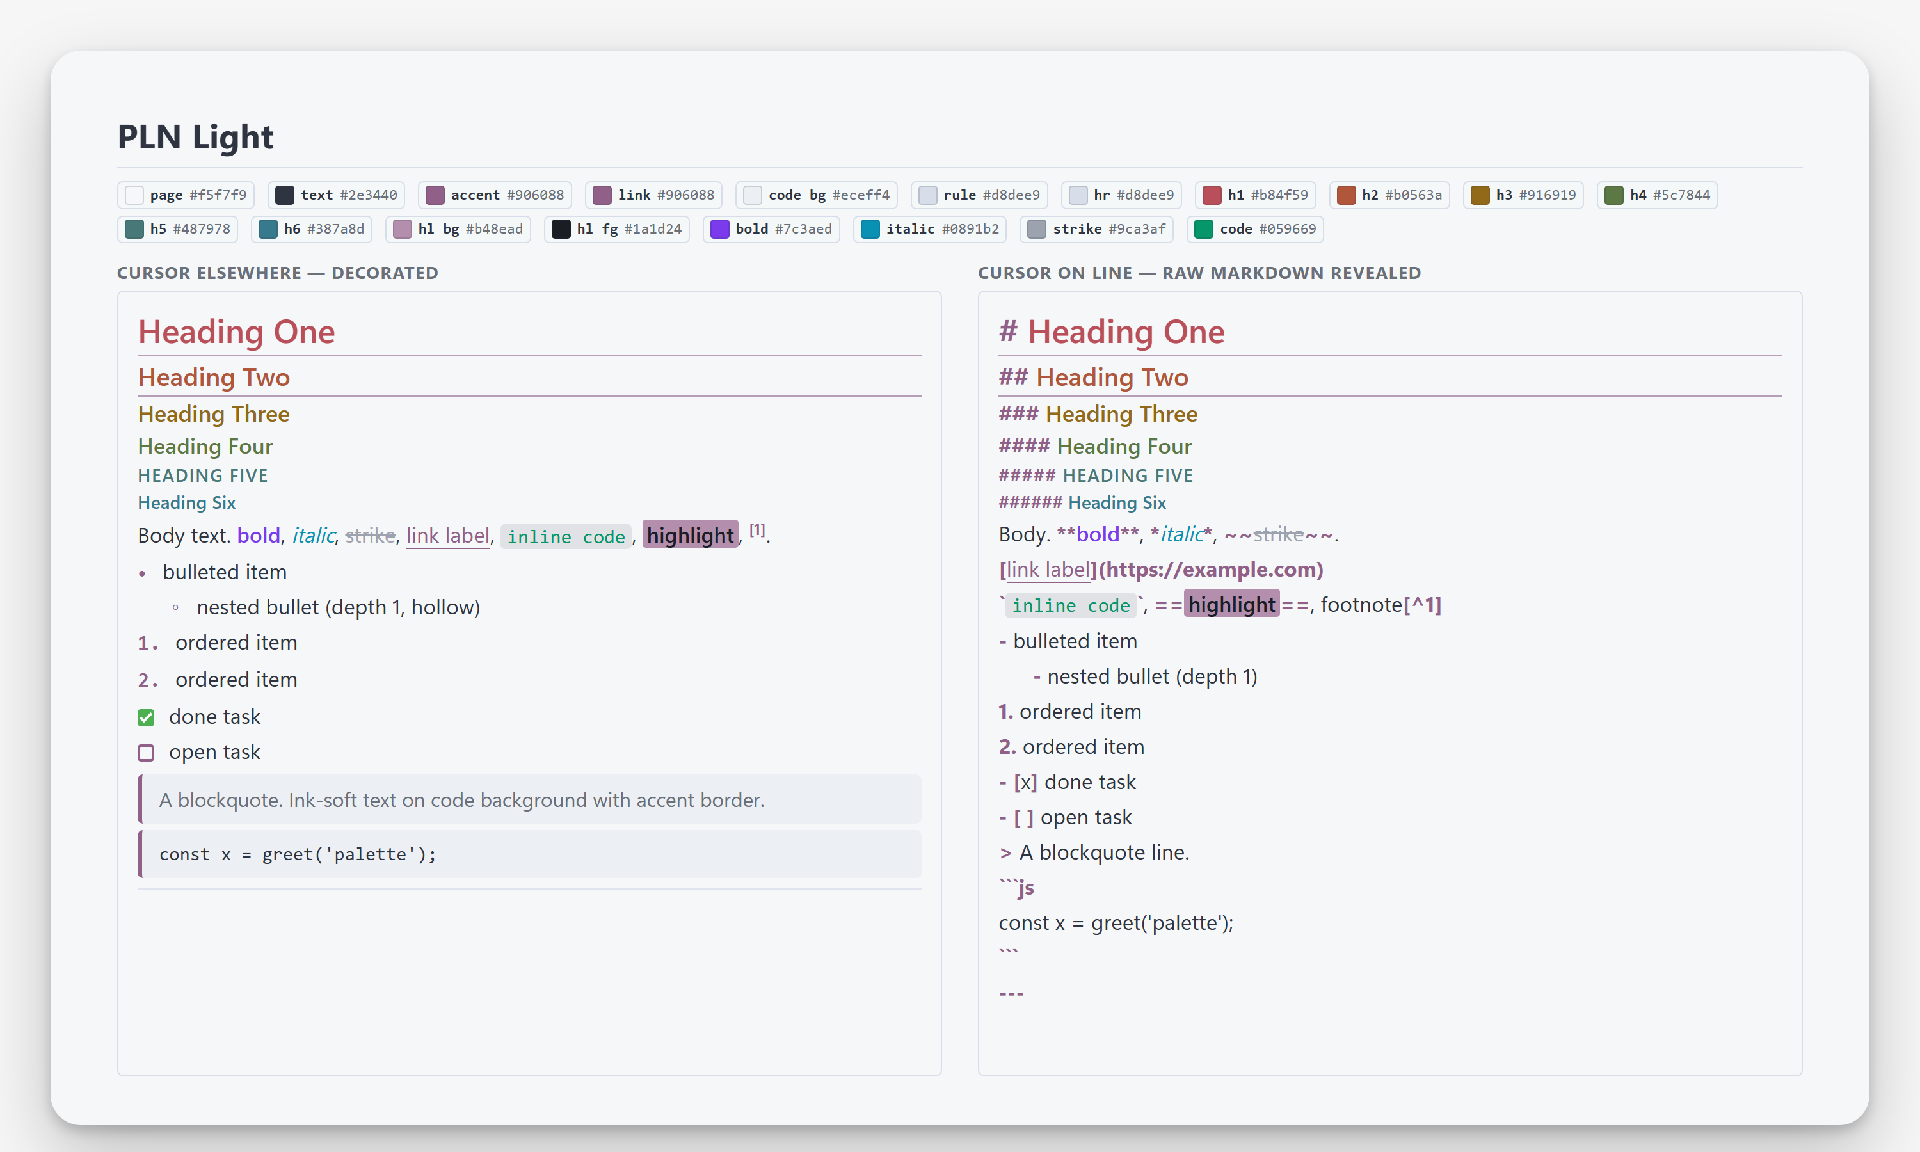The height and width of the screenshot is (1152, 1920).
Task: Click the decorated Heading Two
Action: point(213,377)
